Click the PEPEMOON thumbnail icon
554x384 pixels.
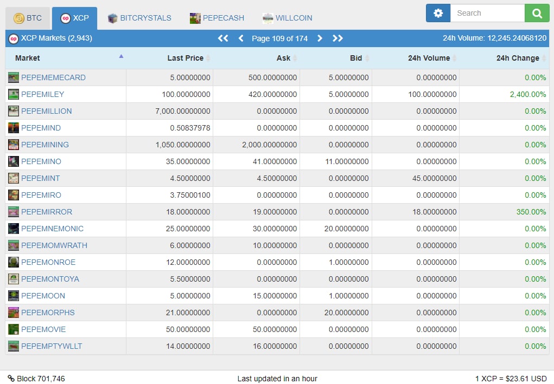[x=14, y=296]
